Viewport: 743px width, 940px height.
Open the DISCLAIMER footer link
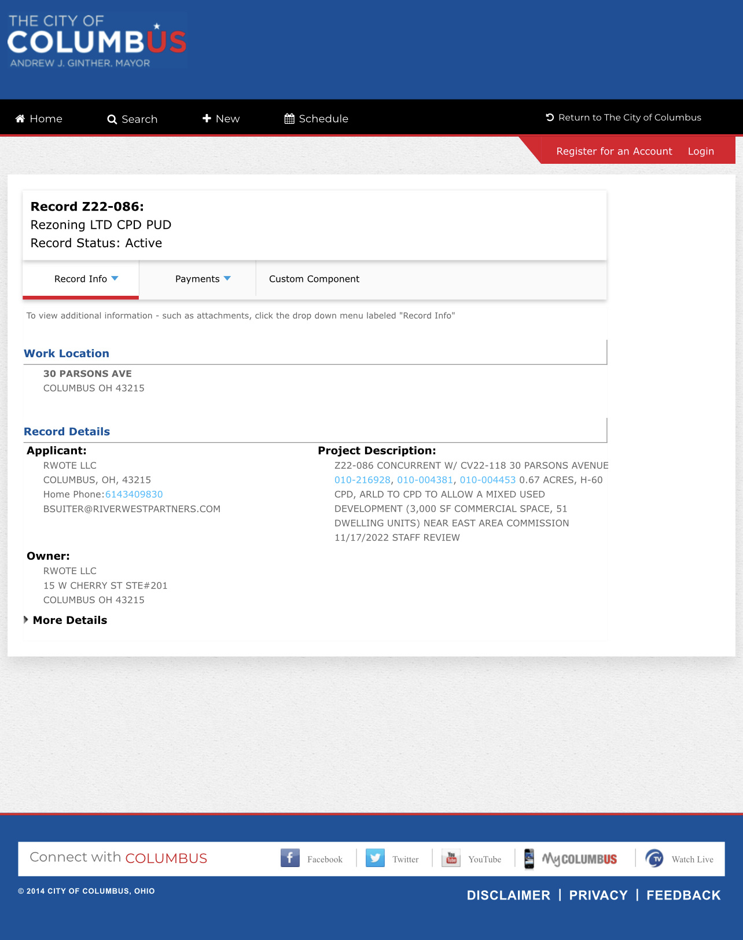point(508,895)
